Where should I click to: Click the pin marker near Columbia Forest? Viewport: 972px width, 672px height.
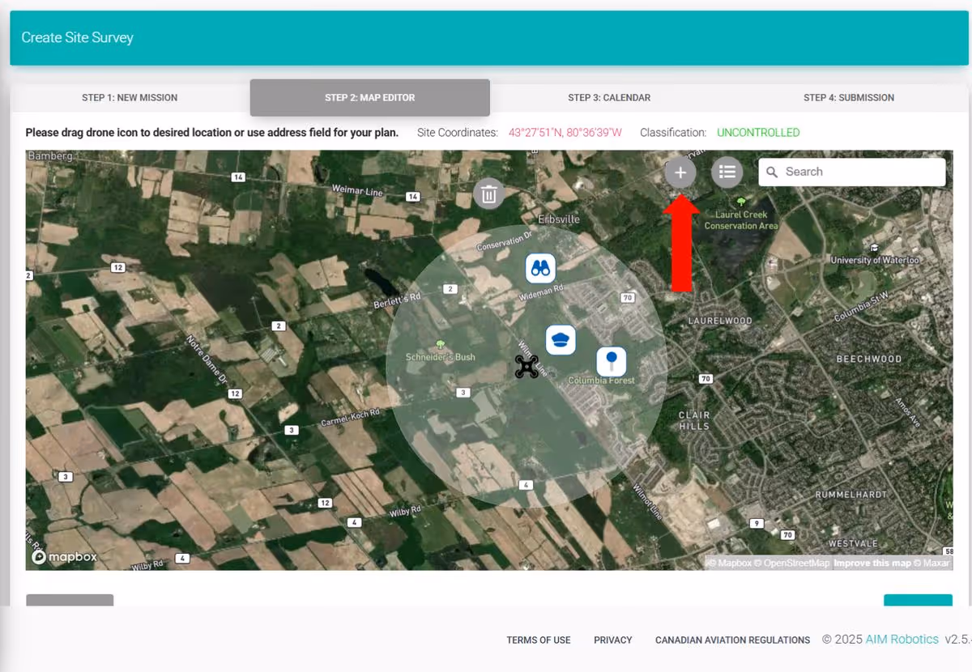pos(612,360)
